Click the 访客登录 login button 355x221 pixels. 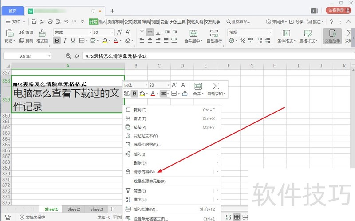pyautogui.click(x=339, y=10)
